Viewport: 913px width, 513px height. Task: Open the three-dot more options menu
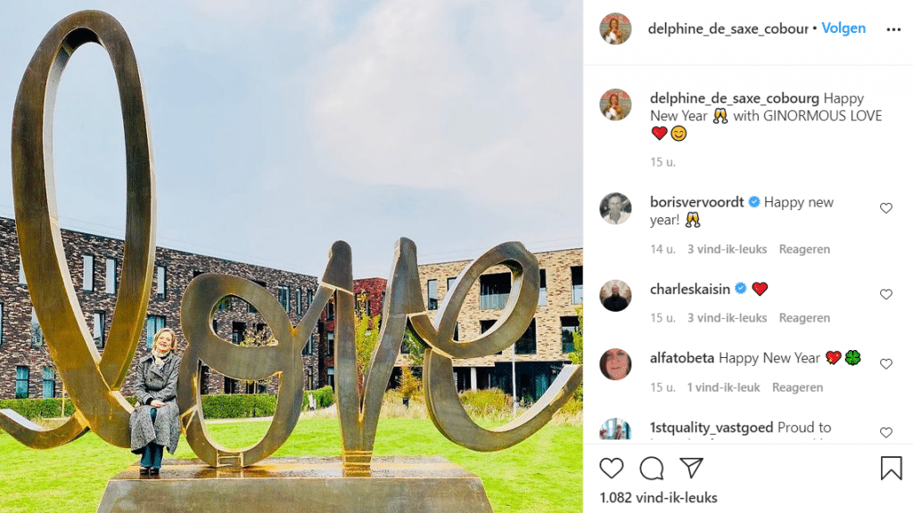[893, 29]
